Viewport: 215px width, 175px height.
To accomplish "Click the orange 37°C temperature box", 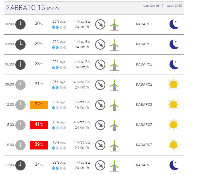I will click(39, 105).
